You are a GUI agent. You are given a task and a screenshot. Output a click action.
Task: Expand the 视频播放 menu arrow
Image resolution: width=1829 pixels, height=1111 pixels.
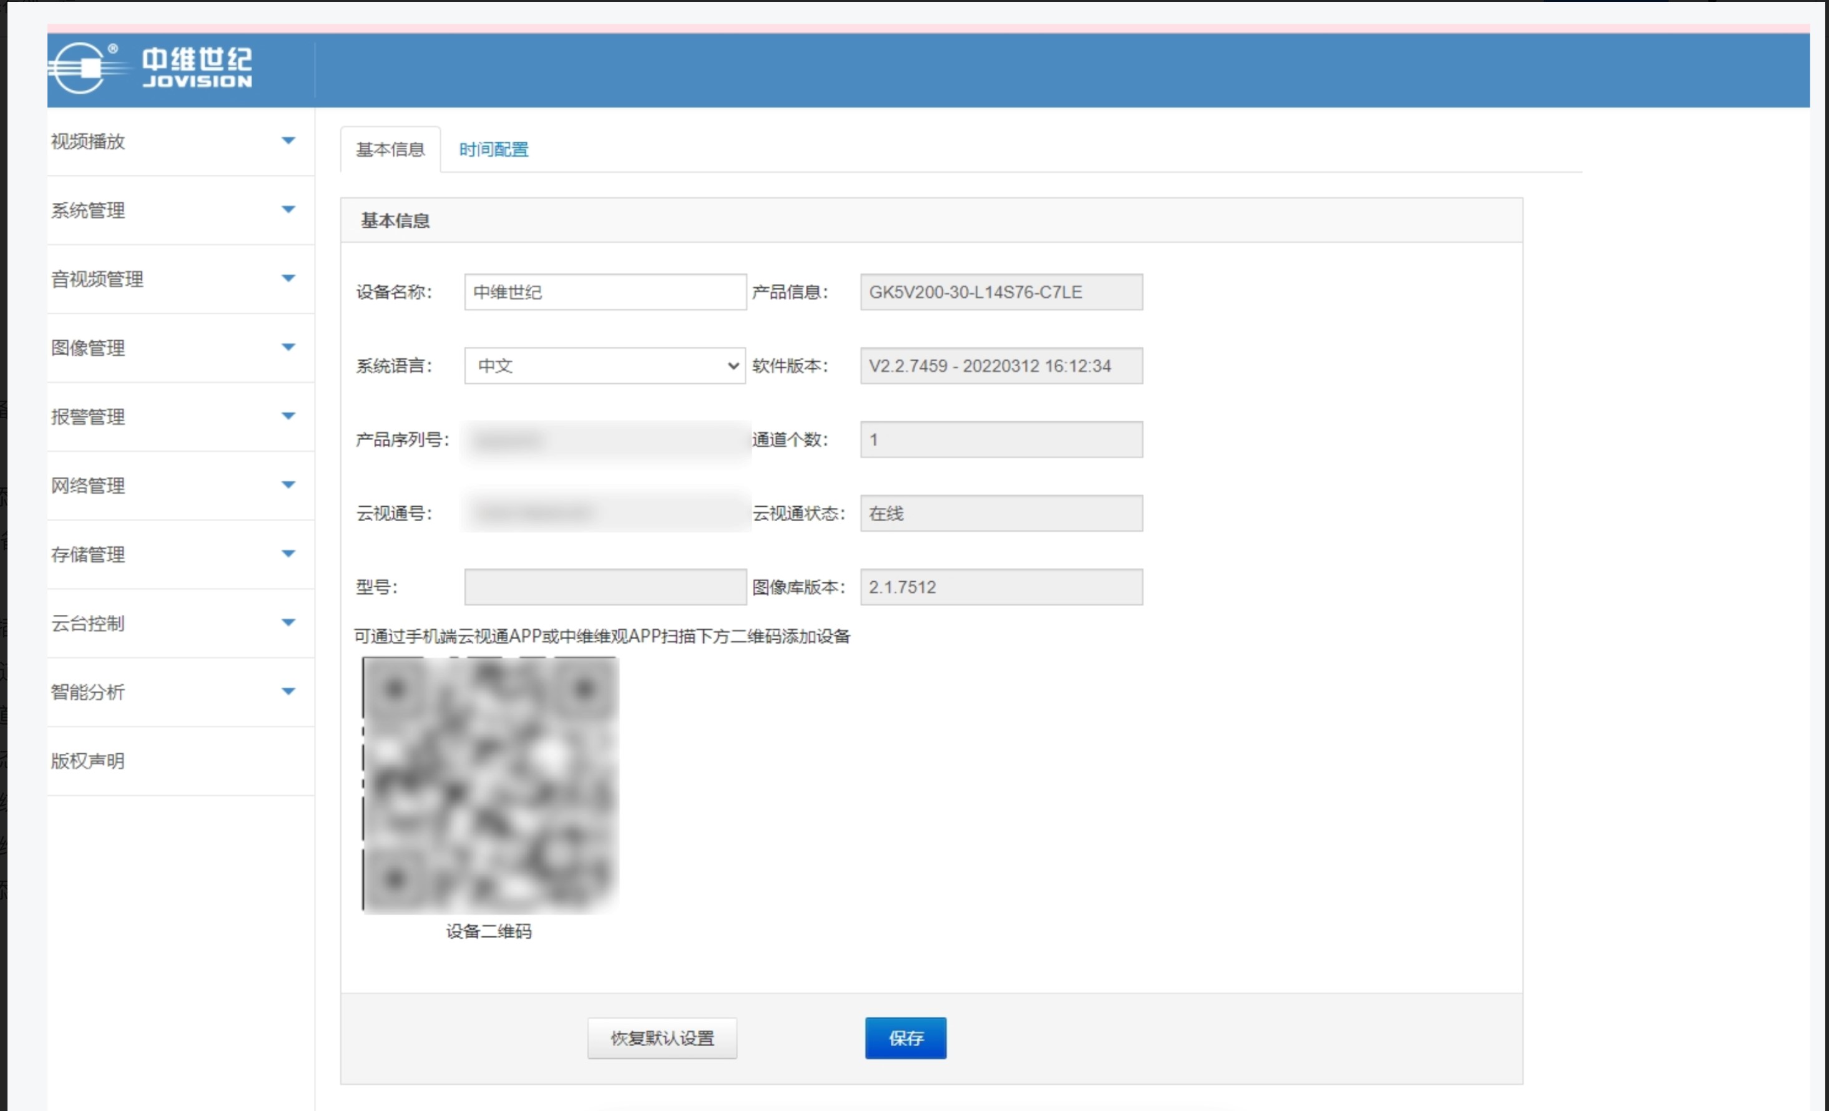289,140
